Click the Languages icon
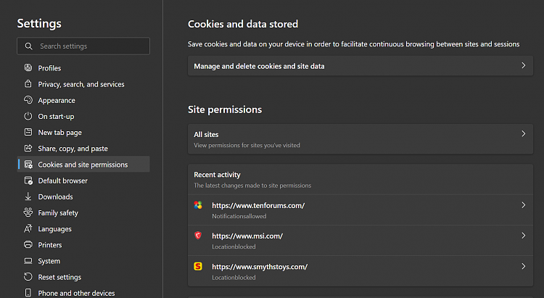544x298 pixels. [28, 228]
